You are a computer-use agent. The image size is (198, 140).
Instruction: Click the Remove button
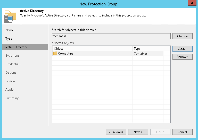182,57
